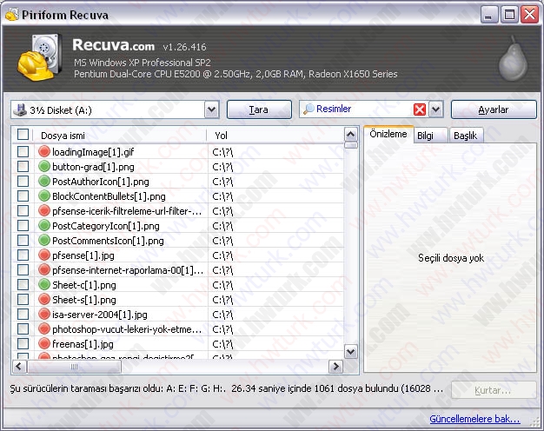Click the horizontal scrollbar thumb
The height and width of the screenshot is (431, 544).
pos(74,367)
